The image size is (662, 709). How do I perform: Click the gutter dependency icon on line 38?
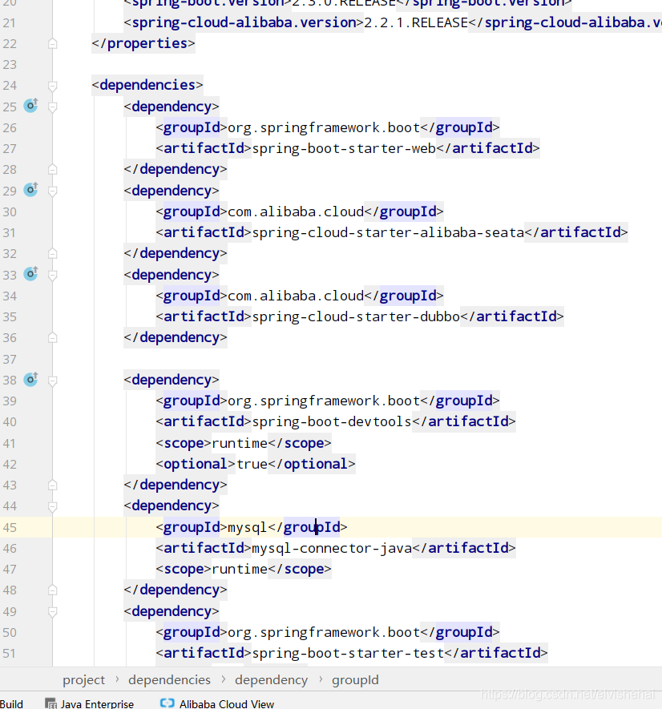(30, 380)
